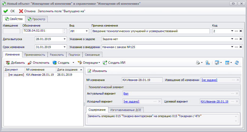
Task: Expand the Указание о внедрении dropdown arrow
Action: (x=232, y=47)
